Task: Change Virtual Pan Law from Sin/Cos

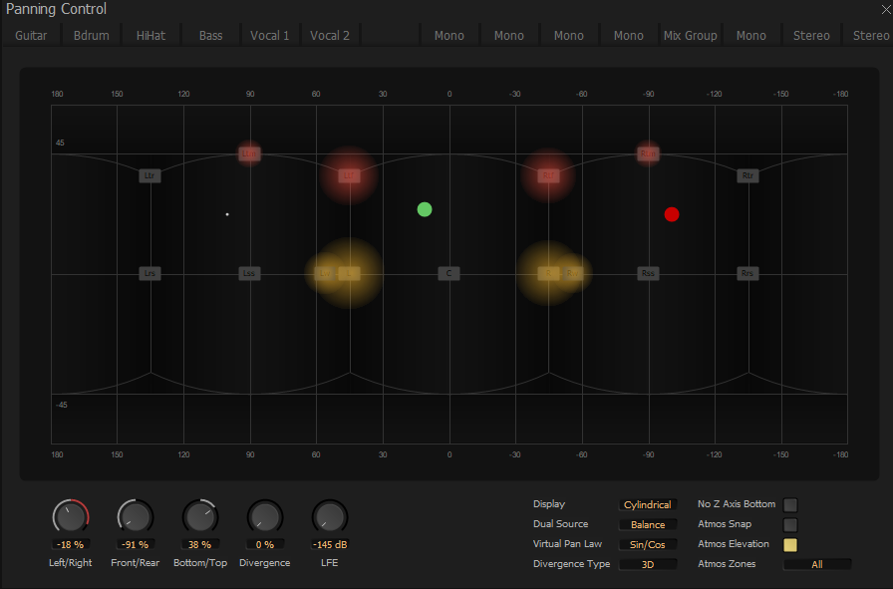Action: coord(647,544)
